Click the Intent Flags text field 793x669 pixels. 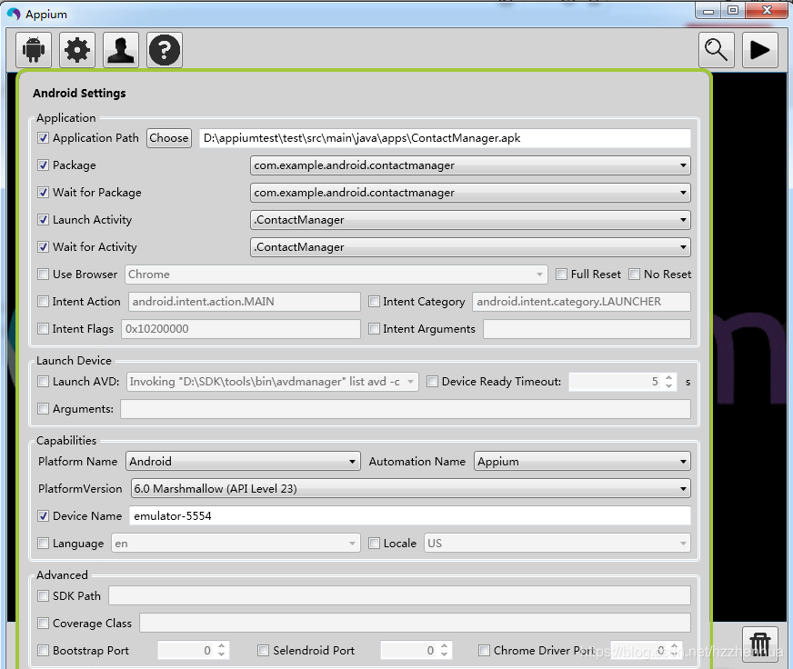click(x=241, y=329)
